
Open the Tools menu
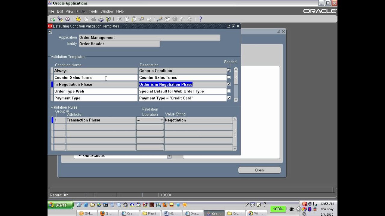tap(93, 11)
